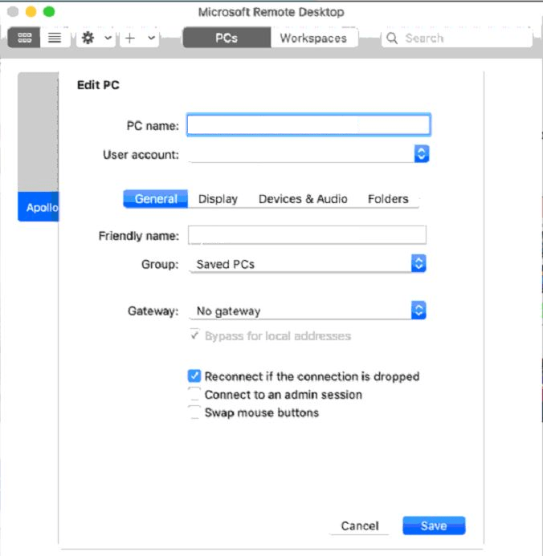The height and width of the screenshot is (556, 543).
Task: Click the plus Add button
Action: pyautogui.click(x=130, y=38)
